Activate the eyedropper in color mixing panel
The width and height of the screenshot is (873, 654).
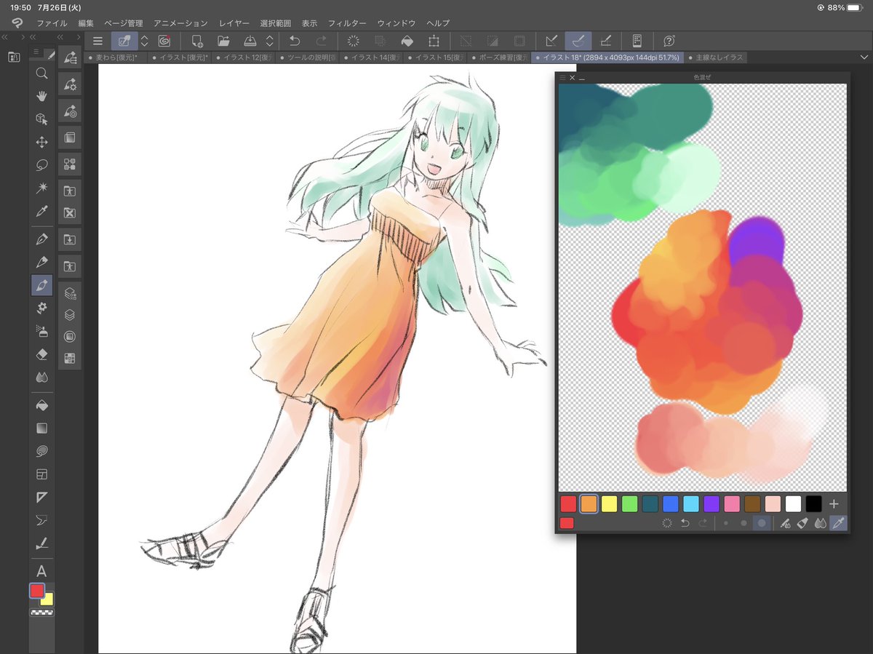[838, 523]
